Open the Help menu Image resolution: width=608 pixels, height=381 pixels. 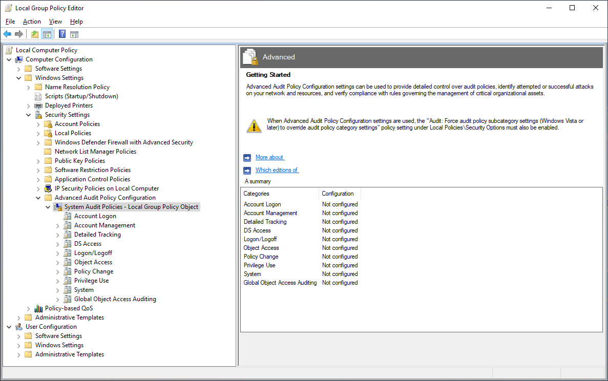(76, 22)
